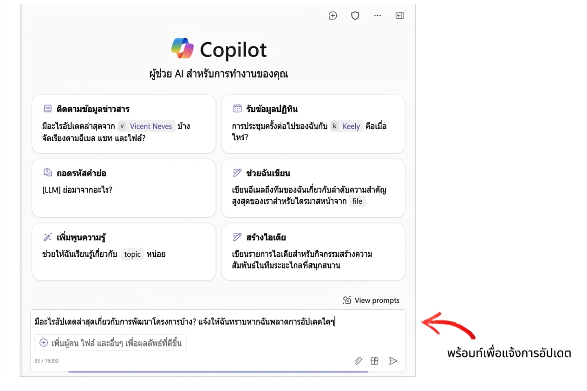Click เพิ่มผู้คน ไฟล์ และอื่นๆ button

111,343
